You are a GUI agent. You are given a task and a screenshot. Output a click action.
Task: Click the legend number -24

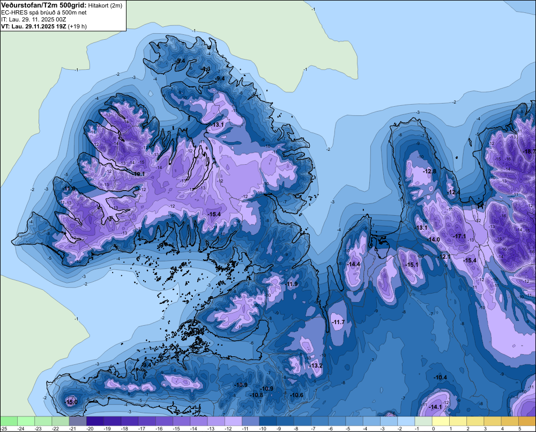tap(21, 429)
